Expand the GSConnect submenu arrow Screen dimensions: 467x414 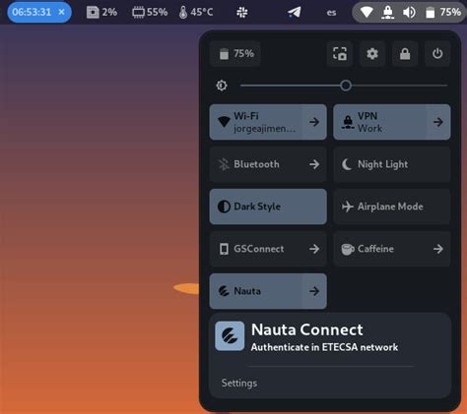pyautogui.click(x=314, y=249)
